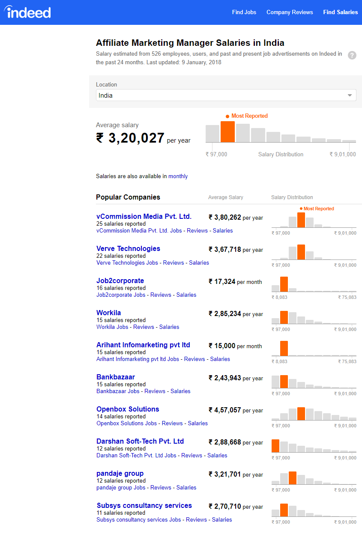Open Reviews for vCommission Media
The width and height of the screenshot is (362, 534).
coord(197,230)
